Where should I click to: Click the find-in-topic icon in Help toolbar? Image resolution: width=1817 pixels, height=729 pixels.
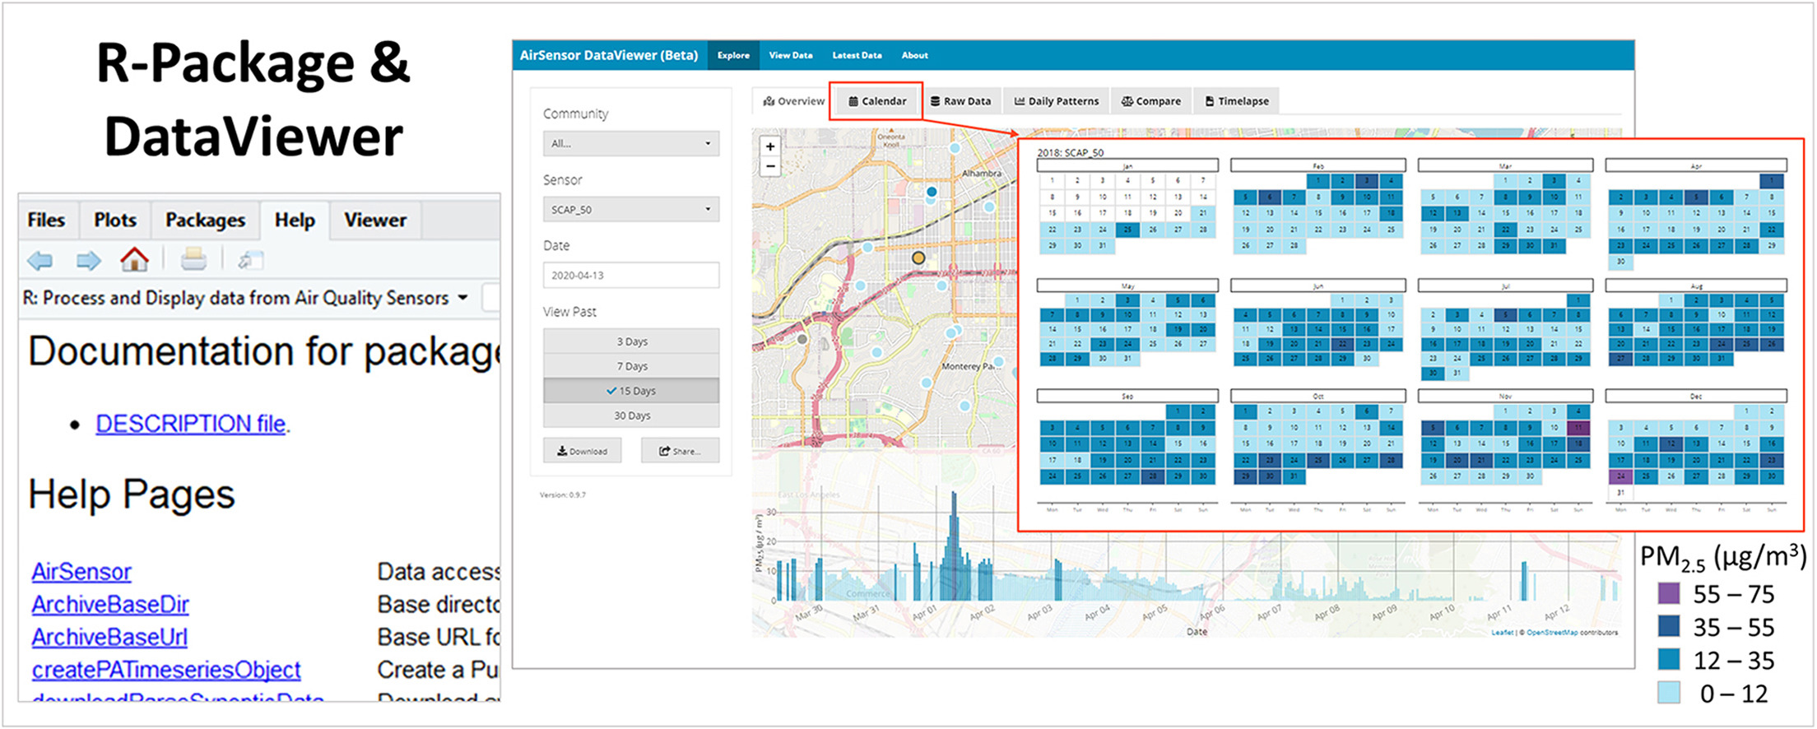(249, 261)
